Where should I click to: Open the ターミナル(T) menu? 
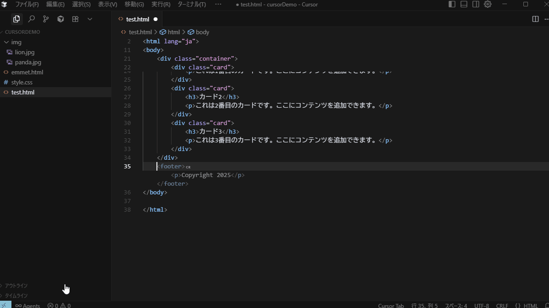tap(192, 4)
